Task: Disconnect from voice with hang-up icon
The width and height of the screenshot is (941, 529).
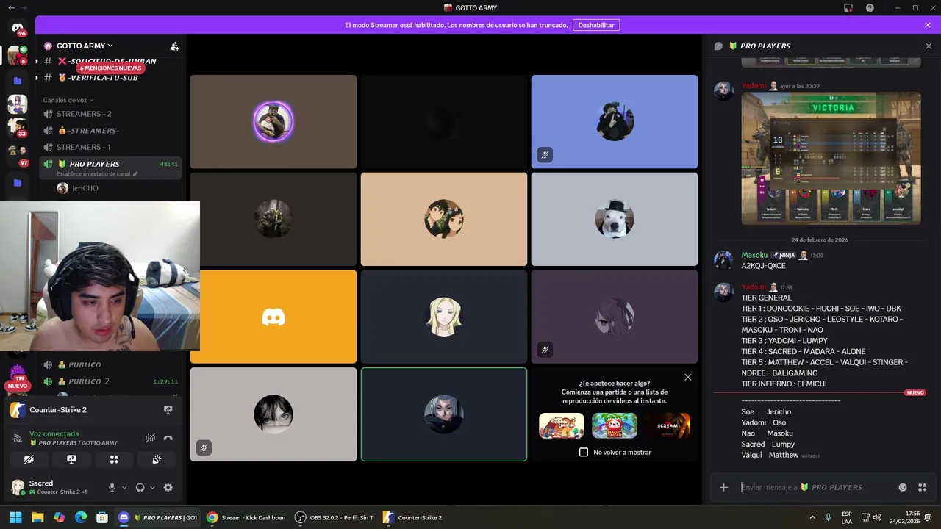Action: click(168, 438)
